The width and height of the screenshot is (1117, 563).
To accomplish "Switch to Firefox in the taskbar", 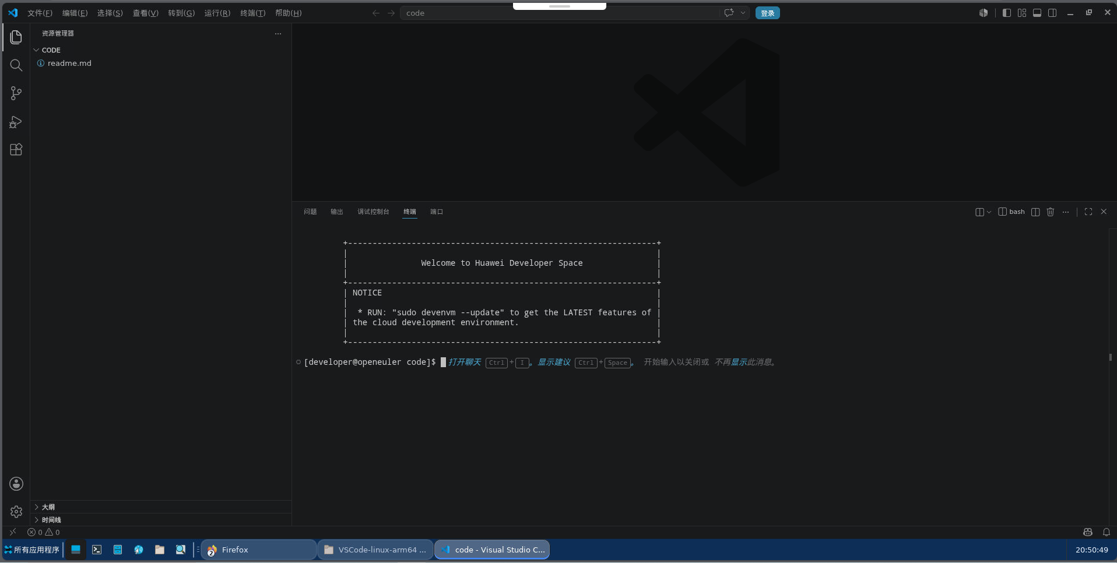I will [x=259, y=550].
